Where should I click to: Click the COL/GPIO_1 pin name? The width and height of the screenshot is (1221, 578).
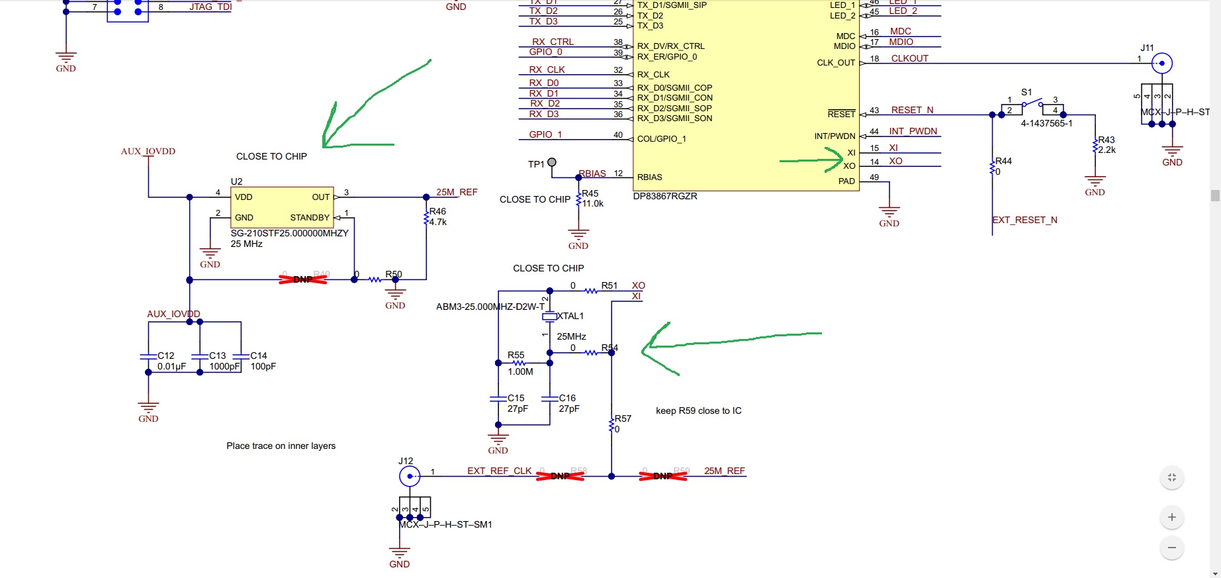(661, 138)
